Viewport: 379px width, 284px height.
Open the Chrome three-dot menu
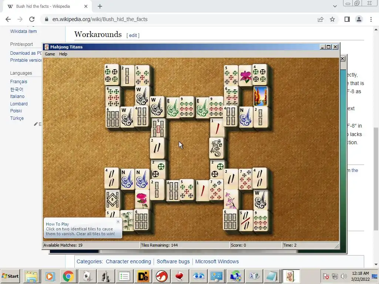tap(371, 19)
